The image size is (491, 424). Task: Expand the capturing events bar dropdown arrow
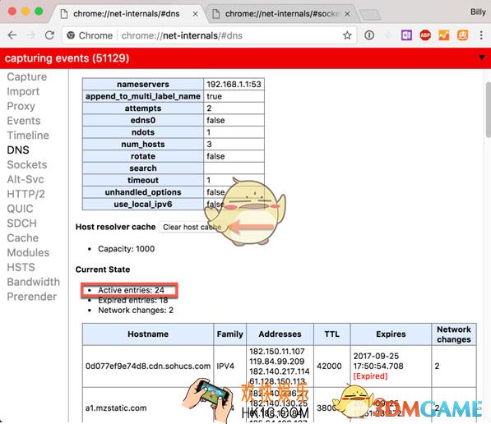(482, 58)
